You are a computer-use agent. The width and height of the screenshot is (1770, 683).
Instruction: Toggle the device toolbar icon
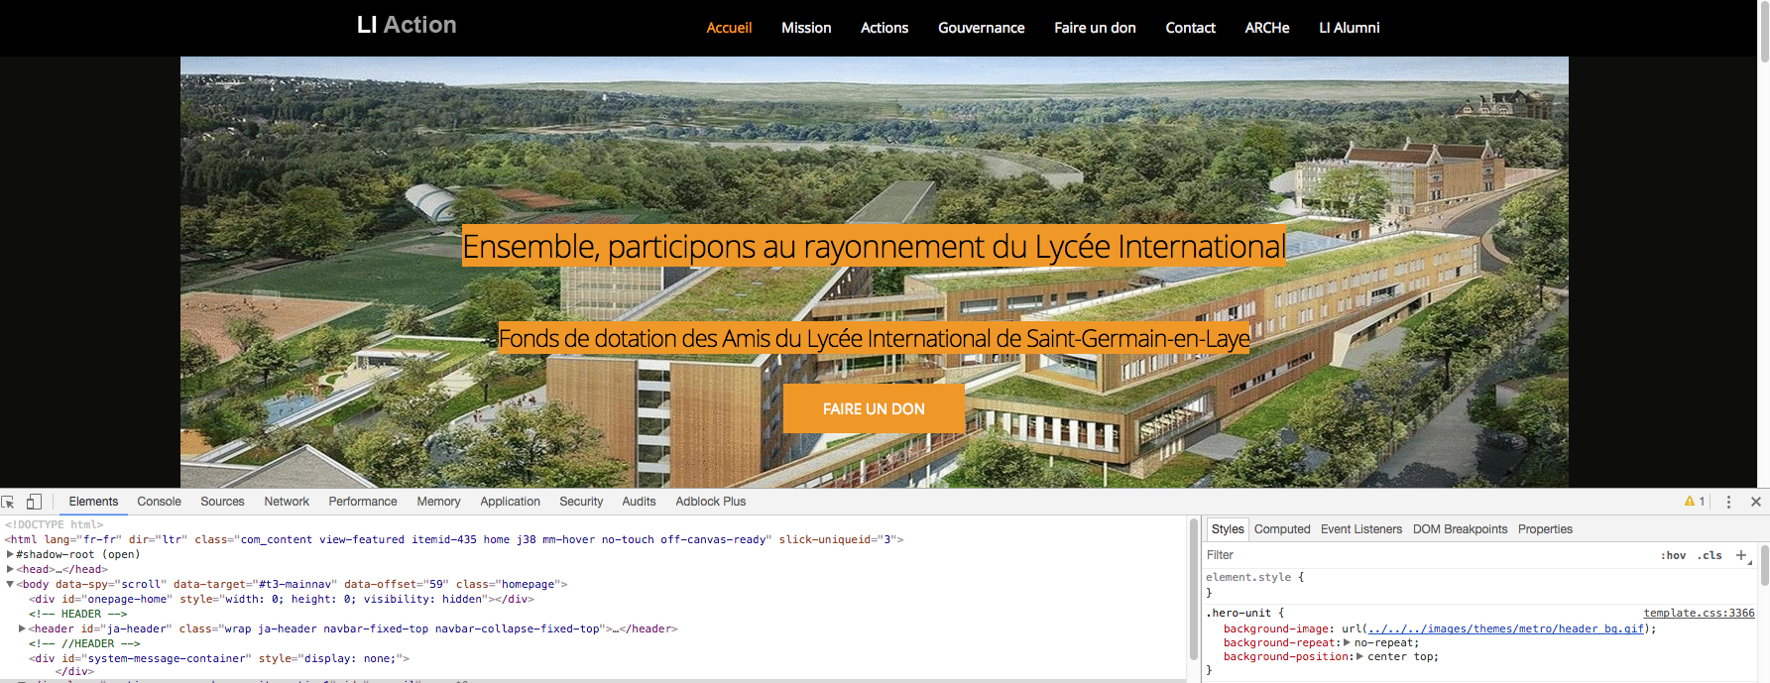tap(34, 502)
